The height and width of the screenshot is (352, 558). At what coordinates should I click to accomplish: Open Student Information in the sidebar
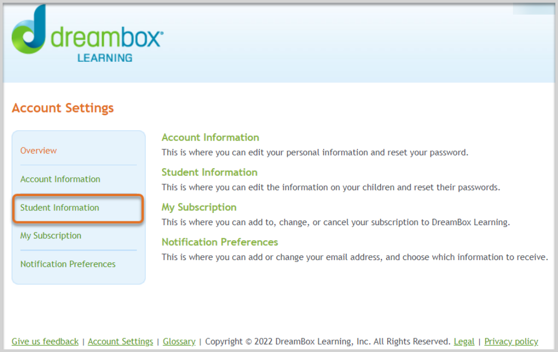point(60,208)
